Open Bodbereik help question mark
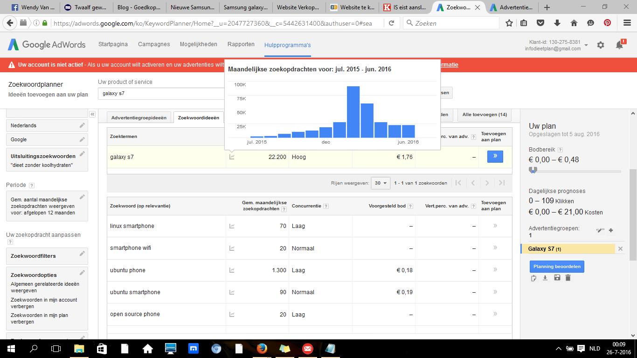Screen dimensions: 637x358 click(x=560, y=150)
